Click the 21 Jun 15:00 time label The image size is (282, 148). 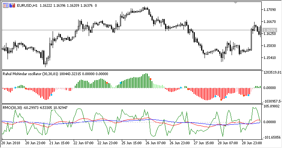59,143
